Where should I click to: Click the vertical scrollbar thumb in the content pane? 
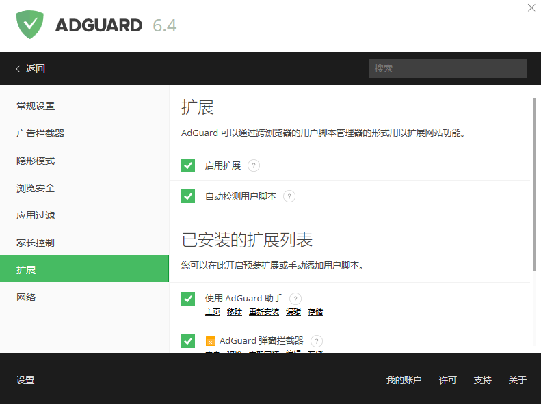(534, 185)
